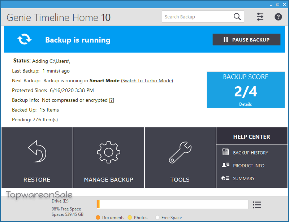Open Backup Score Details
289x222 pixels.
tap(246, 104)
